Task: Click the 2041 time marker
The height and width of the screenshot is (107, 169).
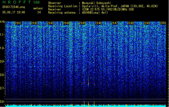Action: click(18, 23)
